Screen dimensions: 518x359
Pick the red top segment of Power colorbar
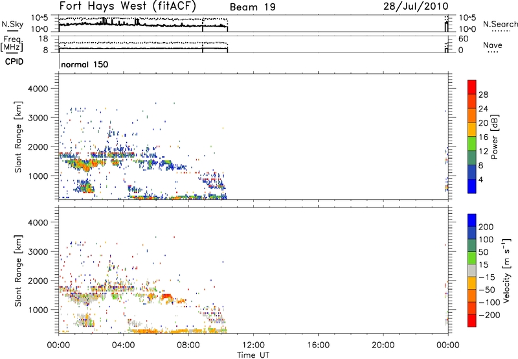(x=472, y=87)
